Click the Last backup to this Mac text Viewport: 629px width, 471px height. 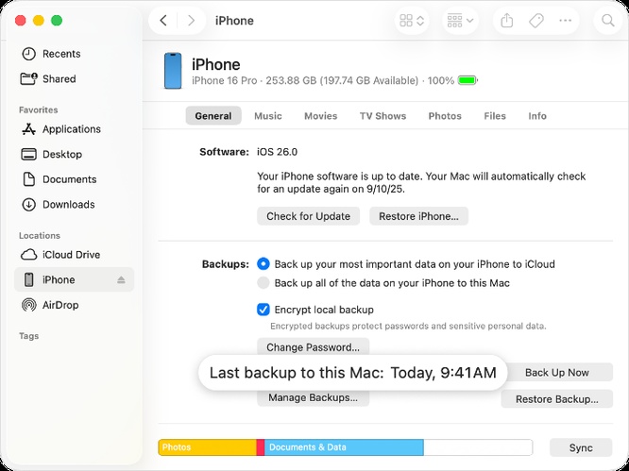point(353,373)
